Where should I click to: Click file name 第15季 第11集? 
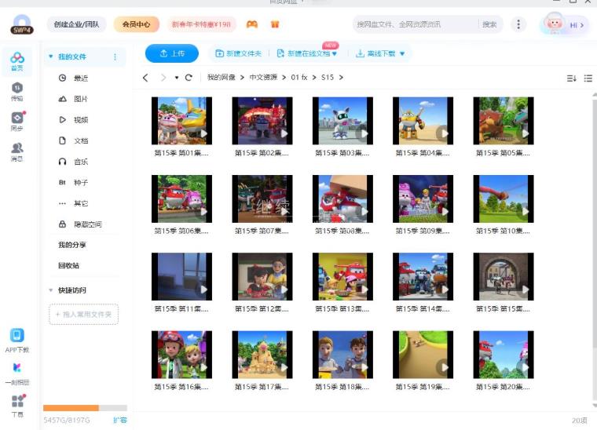pos(181,309)
